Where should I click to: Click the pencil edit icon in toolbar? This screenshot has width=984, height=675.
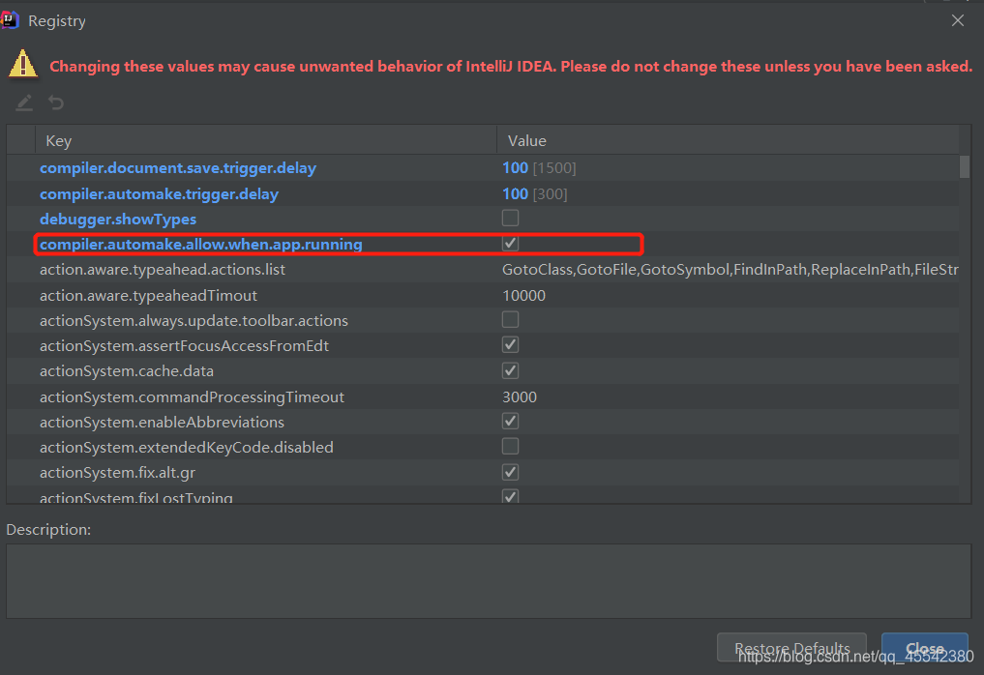[24, 103]
